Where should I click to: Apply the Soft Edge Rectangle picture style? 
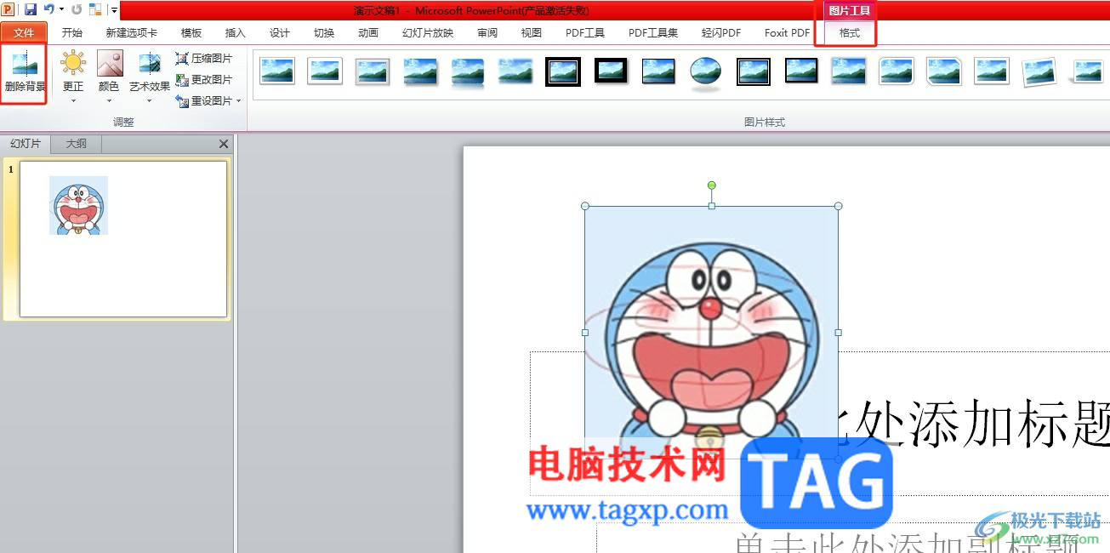[515, 71]
